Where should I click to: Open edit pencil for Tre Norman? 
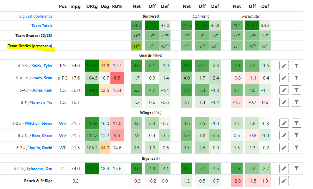point(284,102)
